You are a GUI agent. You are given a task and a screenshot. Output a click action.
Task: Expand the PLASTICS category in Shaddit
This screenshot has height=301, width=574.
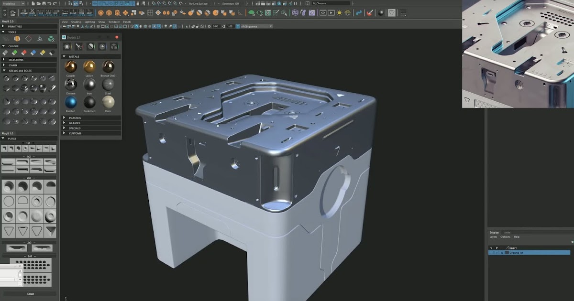pyautogui.click(x=75, y=118)
